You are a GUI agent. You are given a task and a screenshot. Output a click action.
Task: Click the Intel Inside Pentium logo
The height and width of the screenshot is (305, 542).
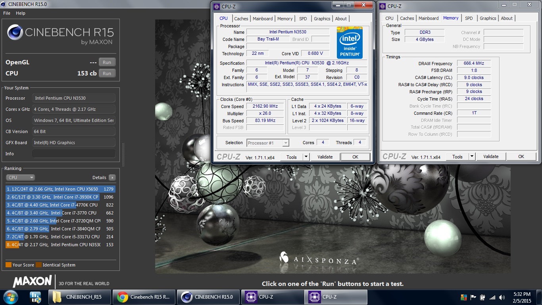pyautogui.click(x=350, y=42)
